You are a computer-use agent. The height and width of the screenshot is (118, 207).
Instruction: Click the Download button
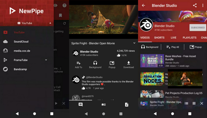[129, 65]
